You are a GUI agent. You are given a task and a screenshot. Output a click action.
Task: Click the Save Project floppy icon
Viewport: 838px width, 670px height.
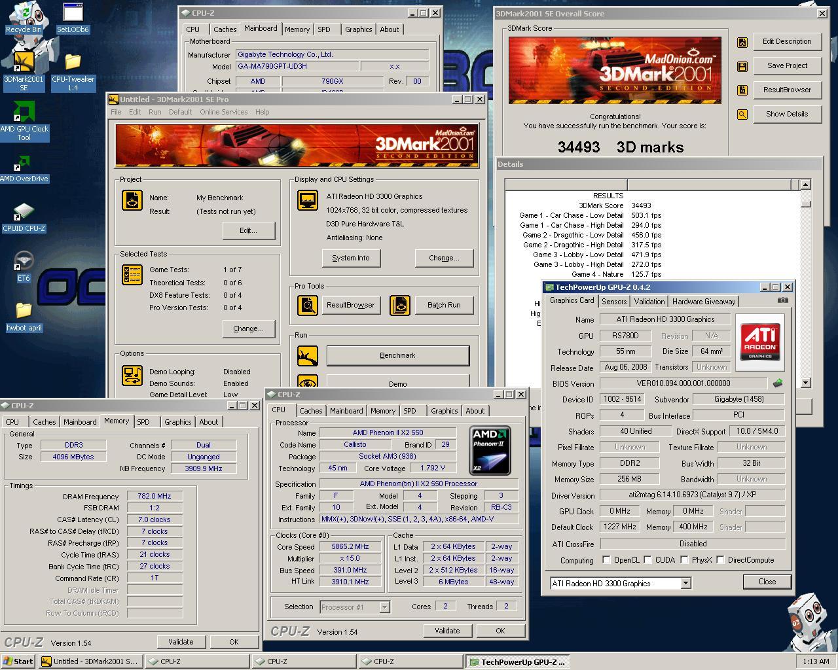[742, 66]
